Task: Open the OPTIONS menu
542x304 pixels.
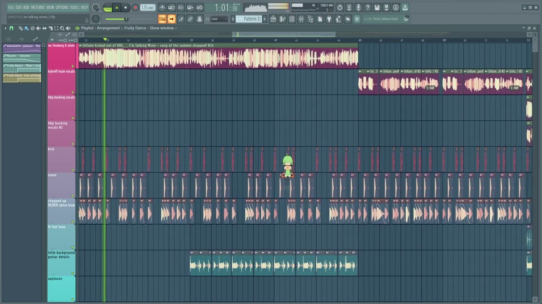Action: pos(62,7)
